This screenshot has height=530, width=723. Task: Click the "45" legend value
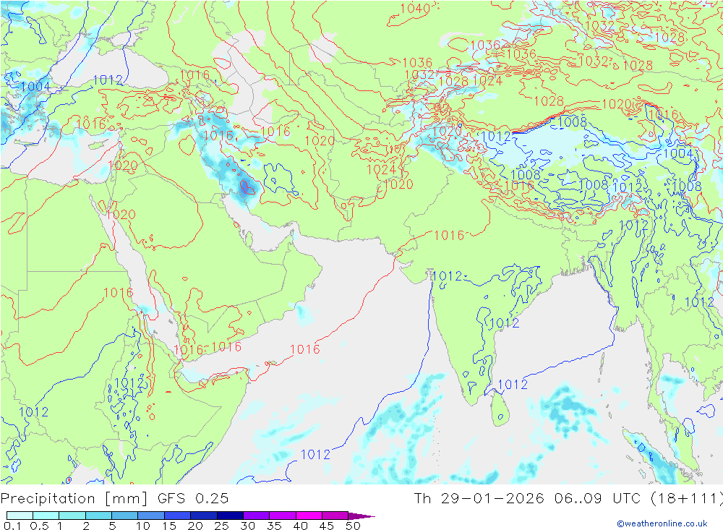[327, 526]
